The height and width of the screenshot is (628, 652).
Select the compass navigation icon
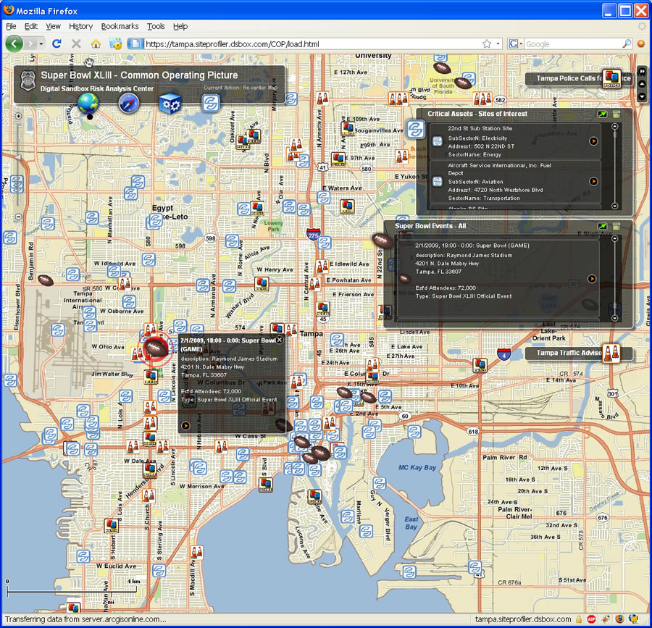click(128, 104)
